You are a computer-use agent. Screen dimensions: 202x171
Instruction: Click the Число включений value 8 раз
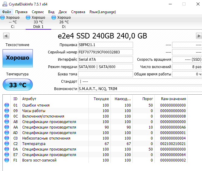[187, 67]
